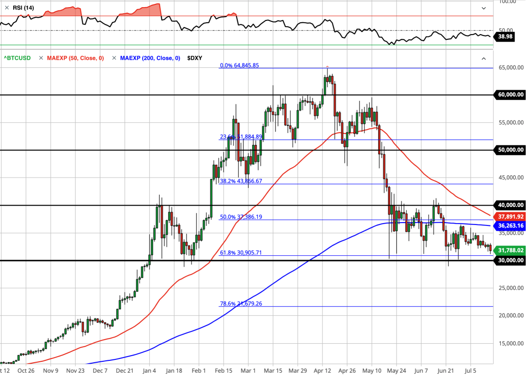This screenshot has height=376, width=526.
Task: Select the Fibonacci 38.2% 43,866.67 label
Action: pyautogui.click(x=241, y=181)
